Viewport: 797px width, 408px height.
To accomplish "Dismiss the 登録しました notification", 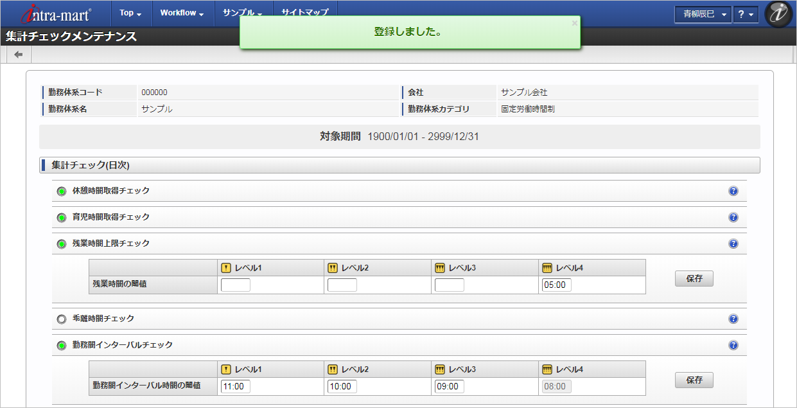I will click(x=574, y=23).
